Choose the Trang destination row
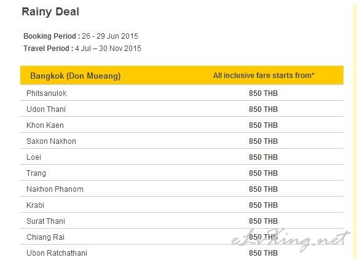Viewport: 357px width, 260px height. coord(182,173)
